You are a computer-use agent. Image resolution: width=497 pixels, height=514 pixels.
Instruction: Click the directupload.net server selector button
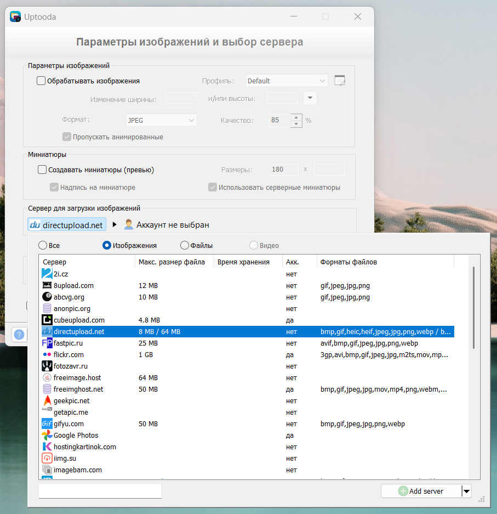point(67,224)
